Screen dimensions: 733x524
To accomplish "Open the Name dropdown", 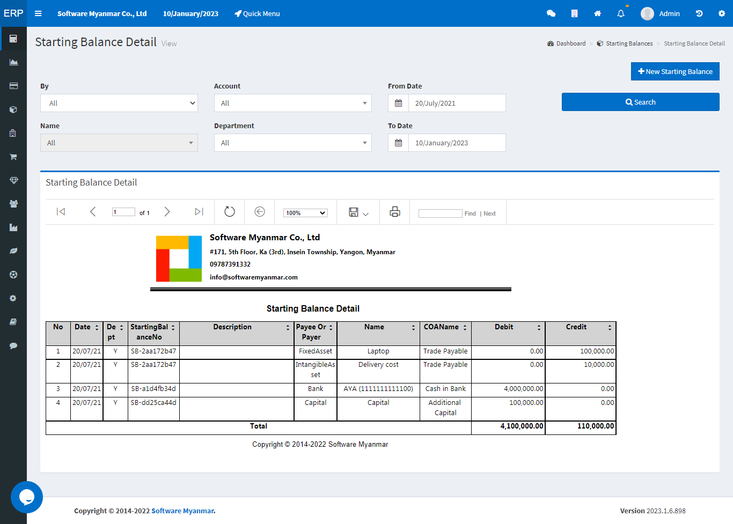I will pos(119,143).
